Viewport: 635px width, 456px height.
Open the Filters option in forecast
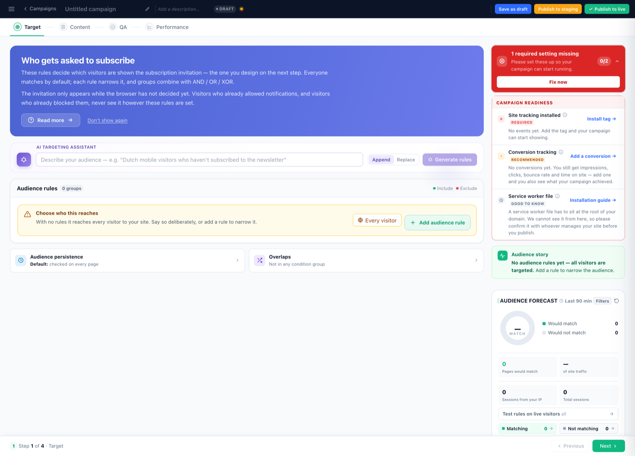tap(602, 301)
